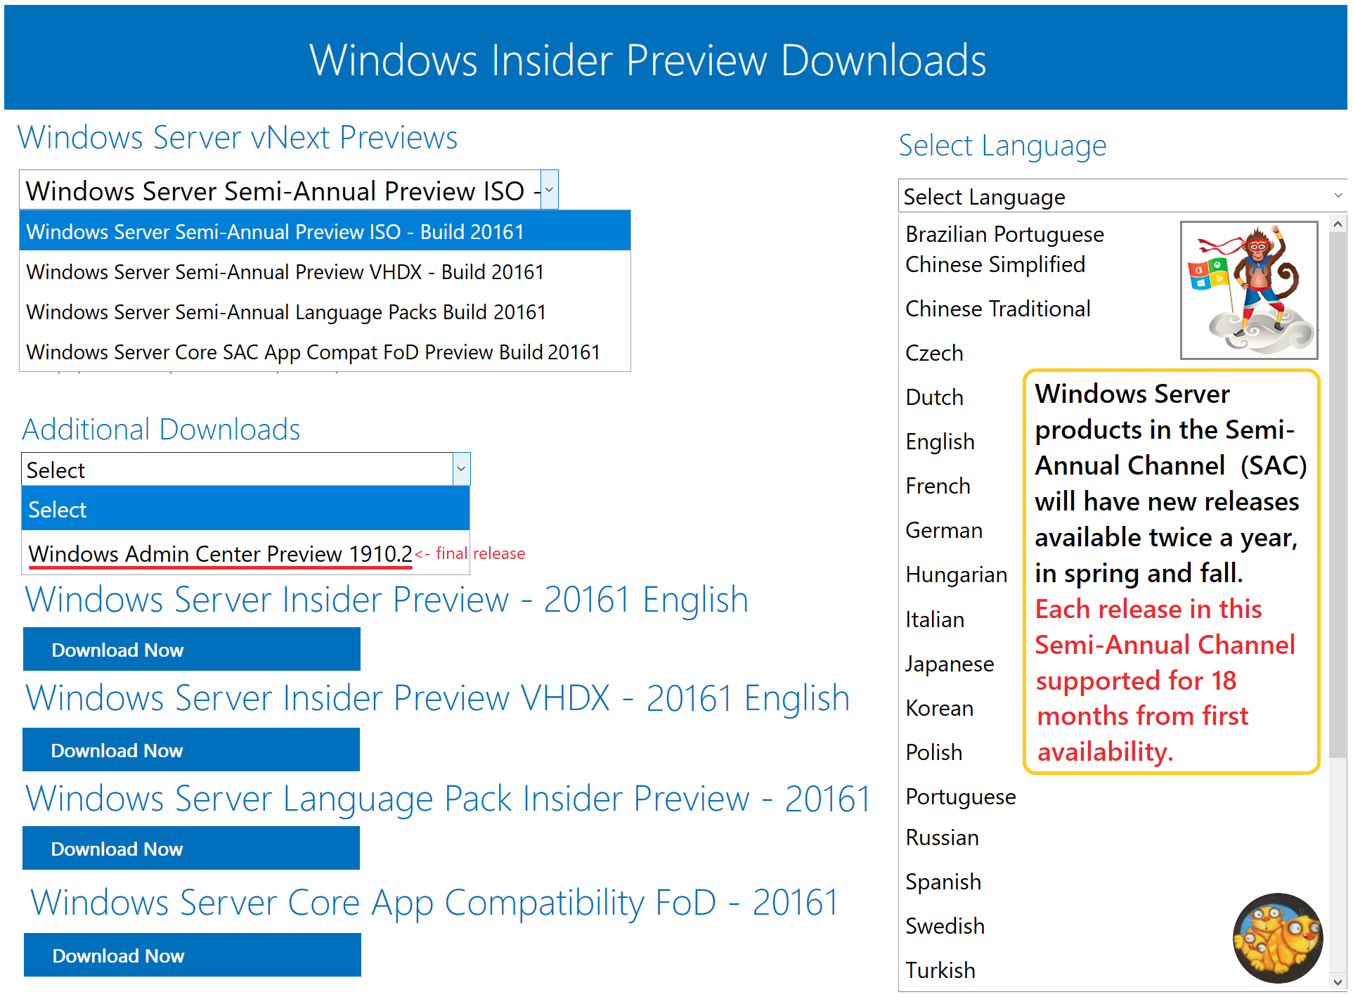The height and width of the screenshot is (997, 1353).
Task: Download the Language Pack Insider Preview 20161
Action: [191, 849]
